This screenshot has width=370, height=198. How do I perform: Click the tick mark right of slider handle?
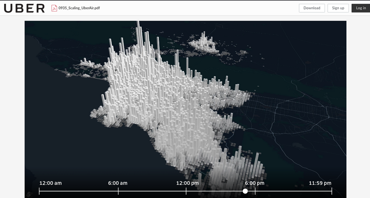[255, 191]
